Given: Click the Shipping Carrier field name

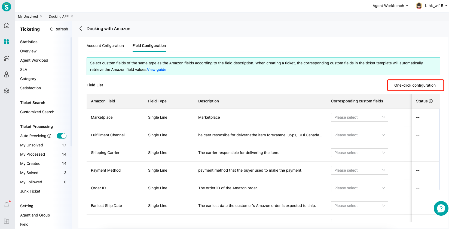Looking at the screenshot, I should coord(105,153).
